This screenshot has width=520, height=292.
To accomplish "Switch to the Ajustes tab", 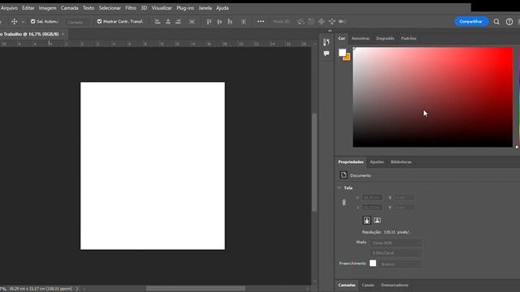I will click(x=377, y=162).
